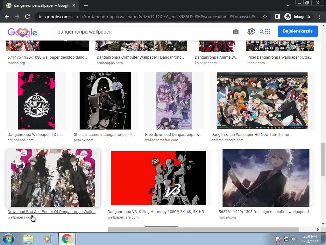Open File Explorer from the taskbar
Screen dimensions: 326x245
tap(28, 239)
